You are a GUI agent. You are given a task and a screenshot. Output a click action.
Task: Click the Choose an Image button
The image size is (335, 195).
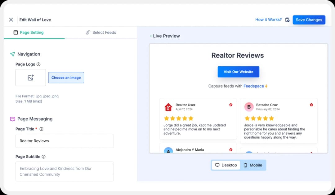(66, 78)
